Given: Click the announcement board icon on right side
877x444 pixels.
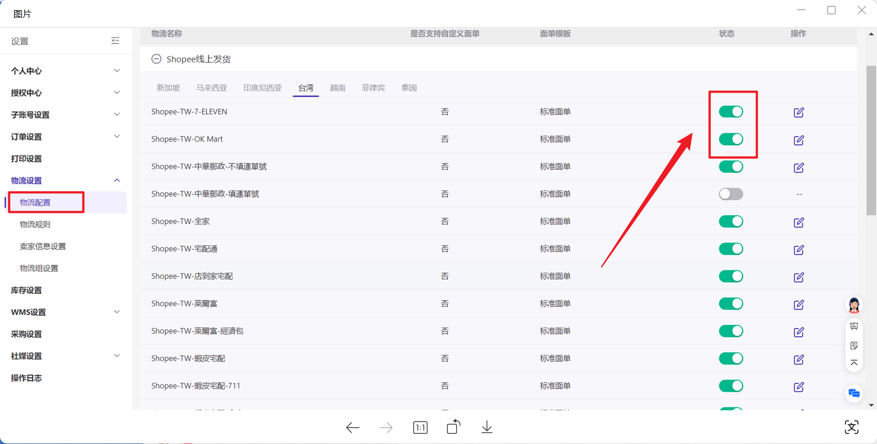Looking at the screenshot, I should pos(854,326).
